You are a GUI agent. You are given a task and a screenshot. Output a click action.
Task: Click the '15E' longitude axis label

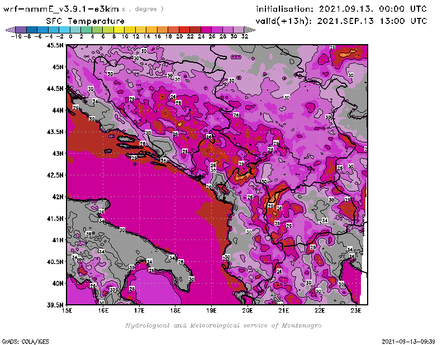[x=67, y=310]
